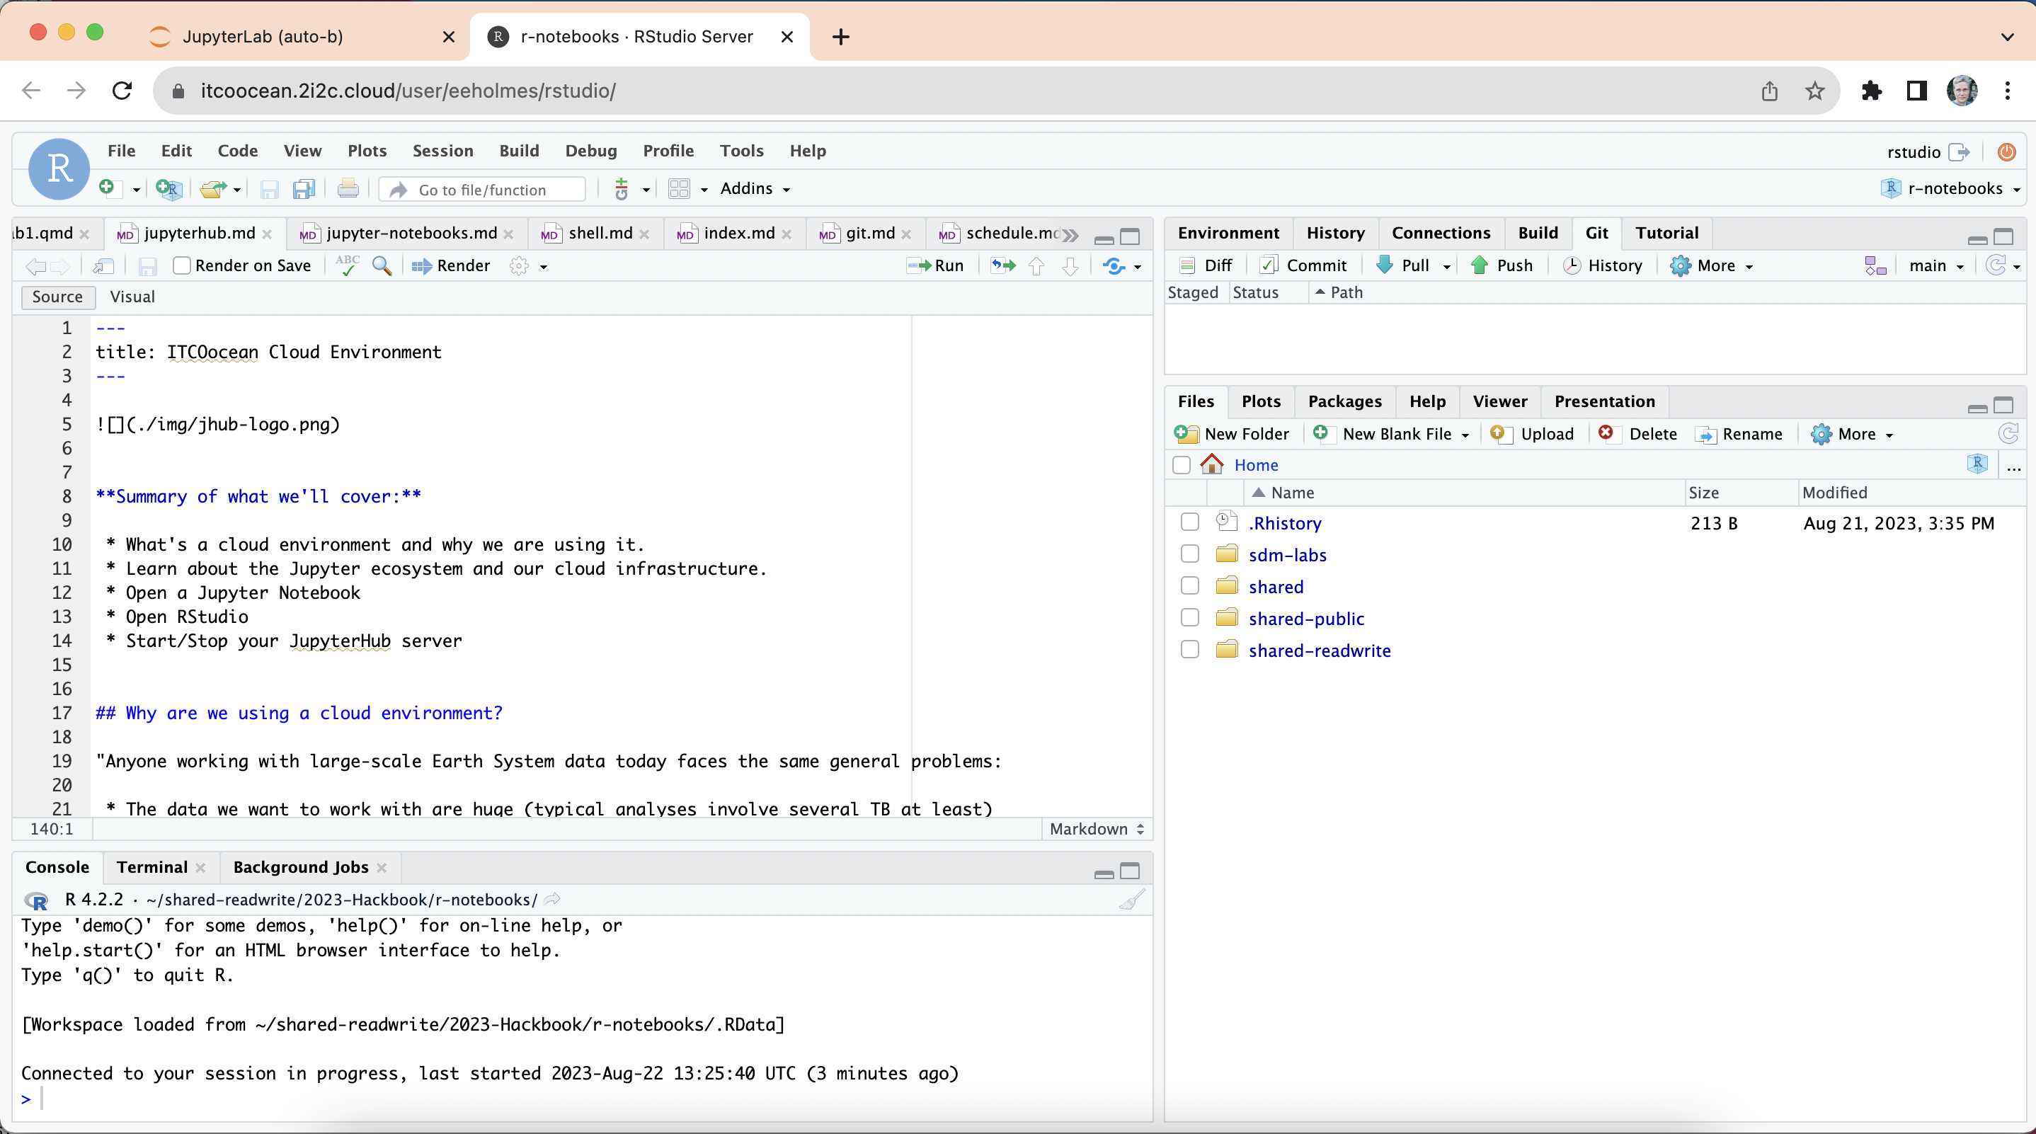Click the Git Commit button
The height and width of the screenshot is (1134, 2036).
click(1303, 265)
